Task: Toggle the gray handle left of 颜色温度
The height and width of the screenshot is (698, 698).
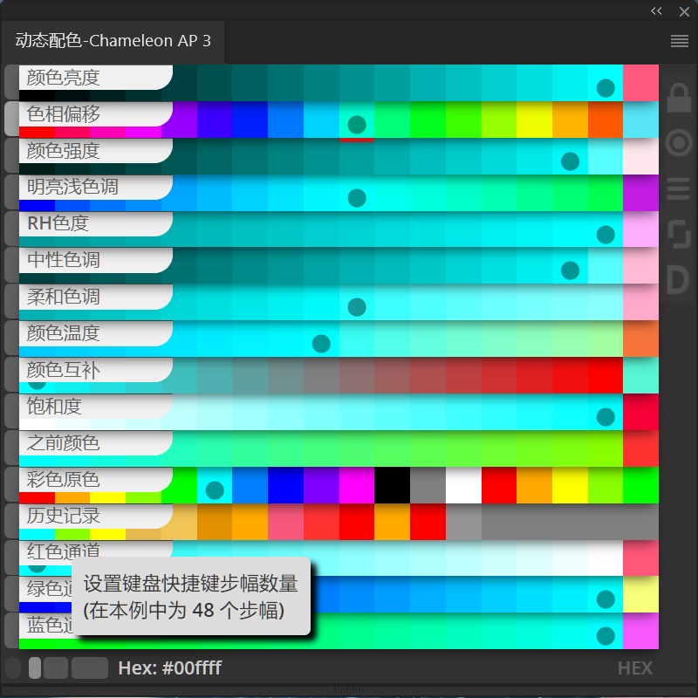Action: (x=11, y=338)
